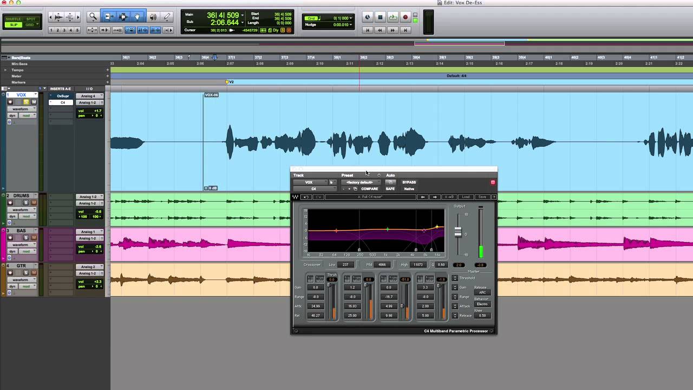693x390 pixels.
Task: Mute the BAS track
Action: tap(34, 238)
